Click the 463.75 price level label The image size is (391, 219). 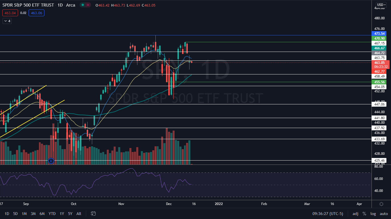click(379, 58)
